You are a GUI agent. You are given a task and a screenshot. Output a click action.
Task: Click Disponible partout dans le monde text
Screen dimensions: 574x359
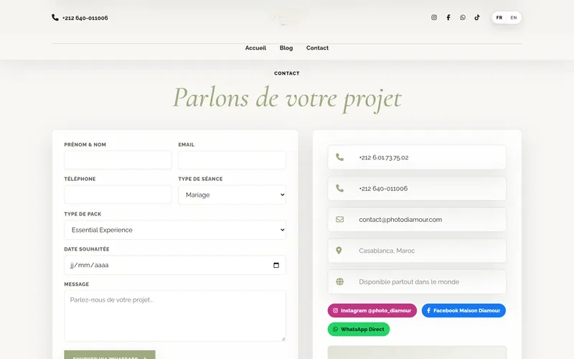tap(409, 282)
